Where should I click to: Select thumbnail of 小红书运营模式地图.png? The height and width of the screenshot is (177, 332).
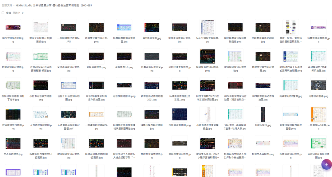41,85
